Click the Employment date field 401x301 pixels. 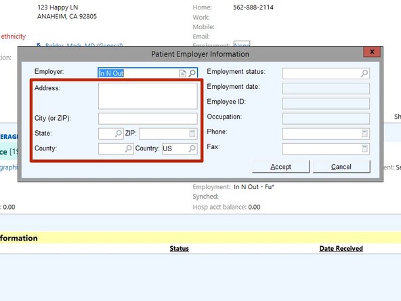(x=326, y=89)
